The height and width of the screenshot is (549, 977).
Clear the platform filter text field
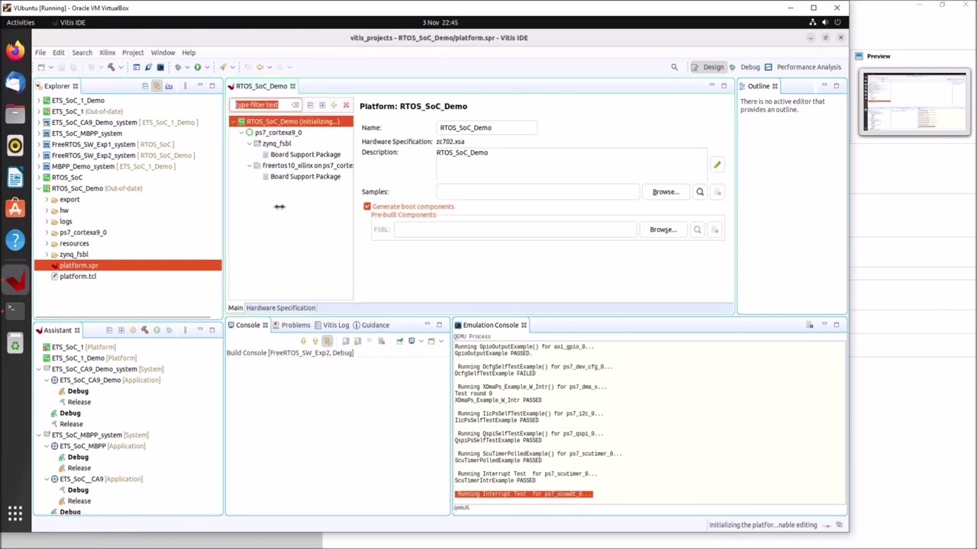click(x=295, y=105)
